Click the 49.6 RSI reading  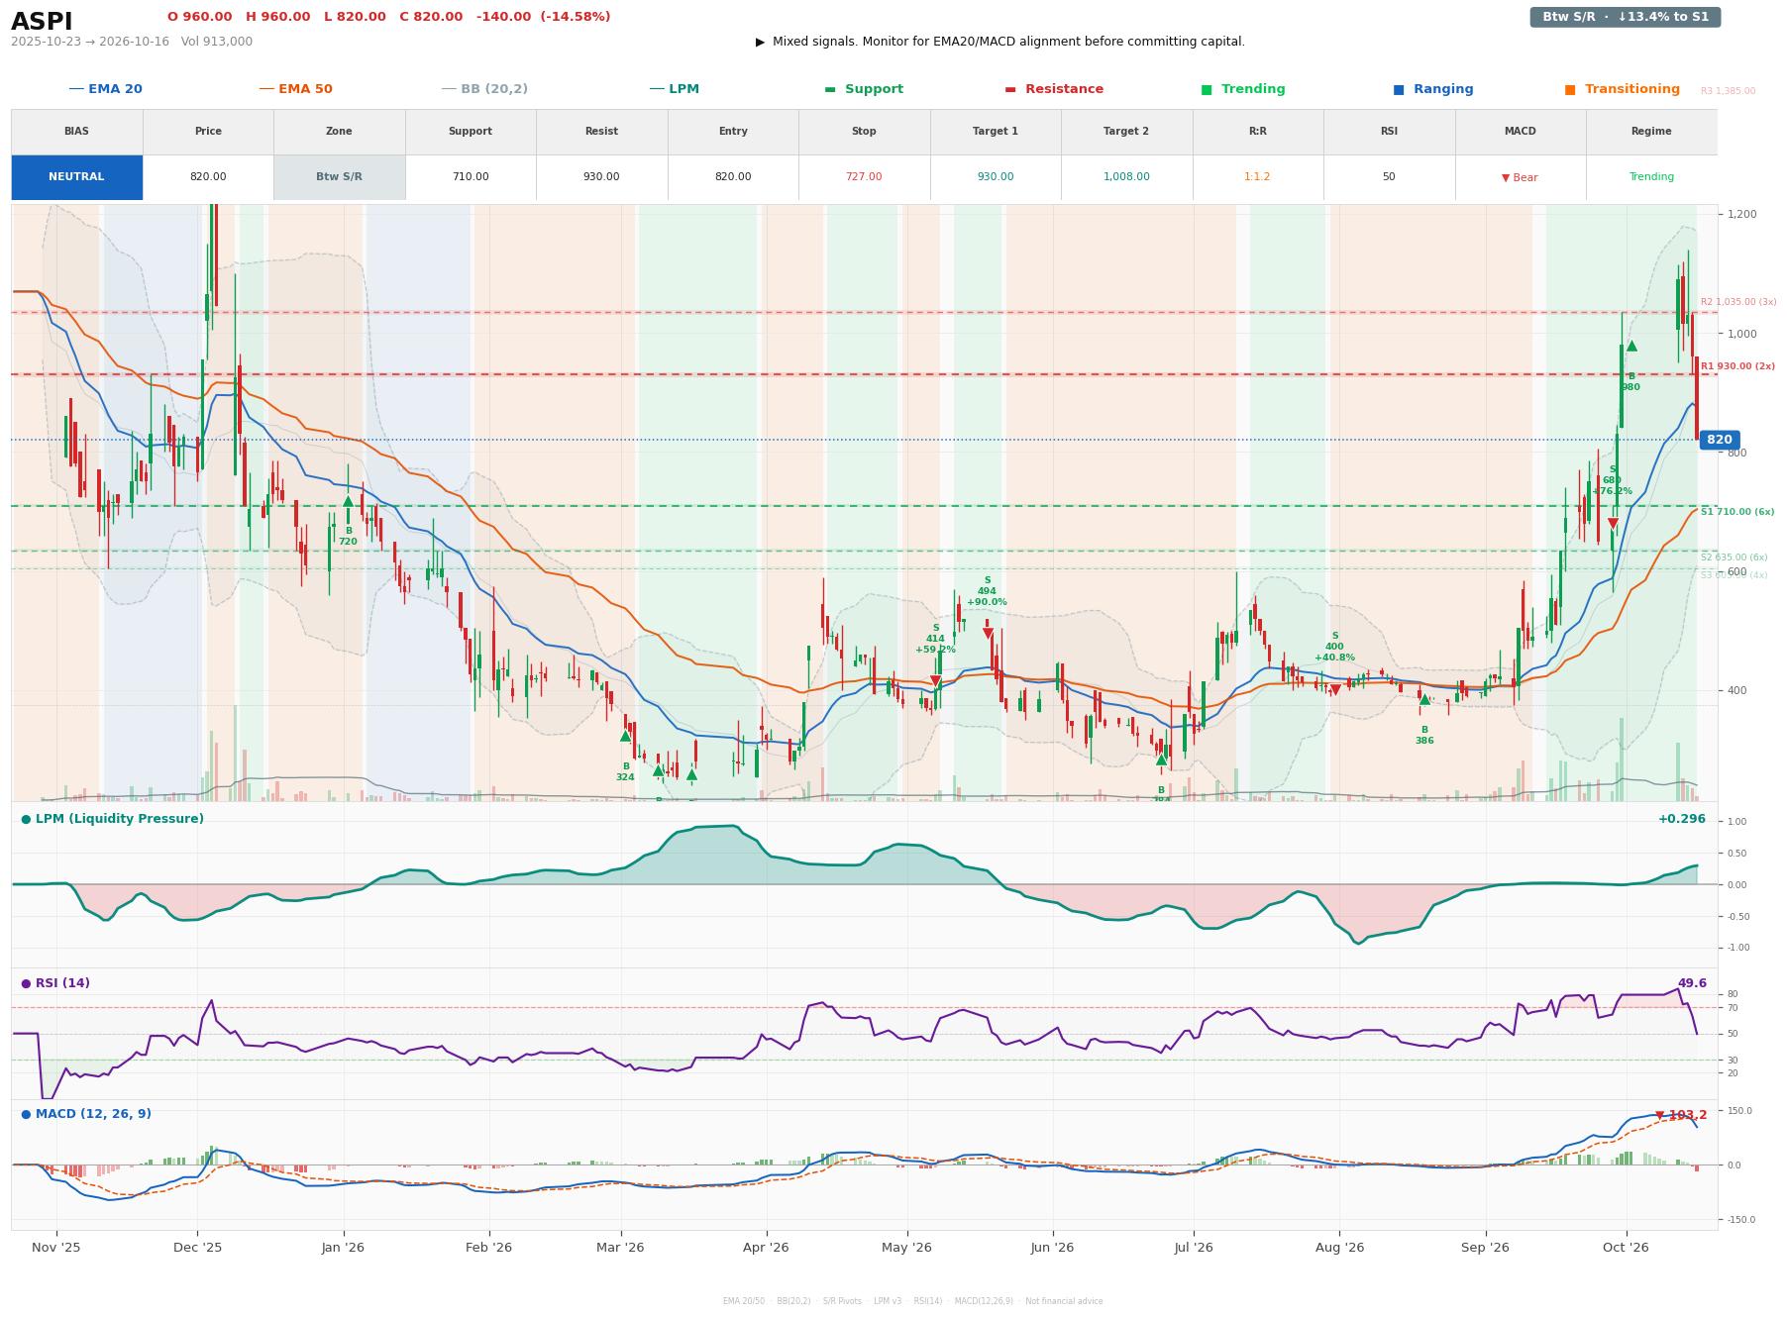click(1692, 983)
